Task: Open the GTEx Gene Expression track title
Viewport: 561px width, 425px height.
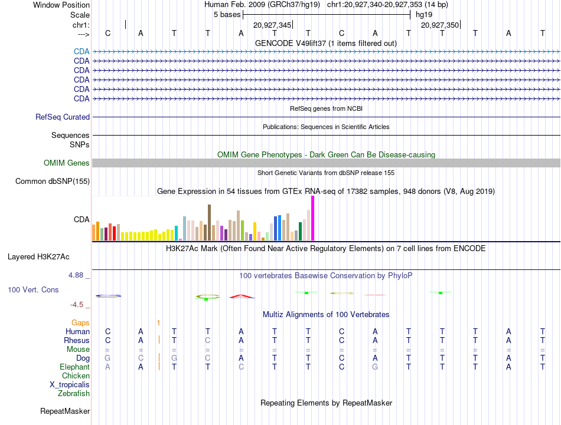Action: (326, 192)
